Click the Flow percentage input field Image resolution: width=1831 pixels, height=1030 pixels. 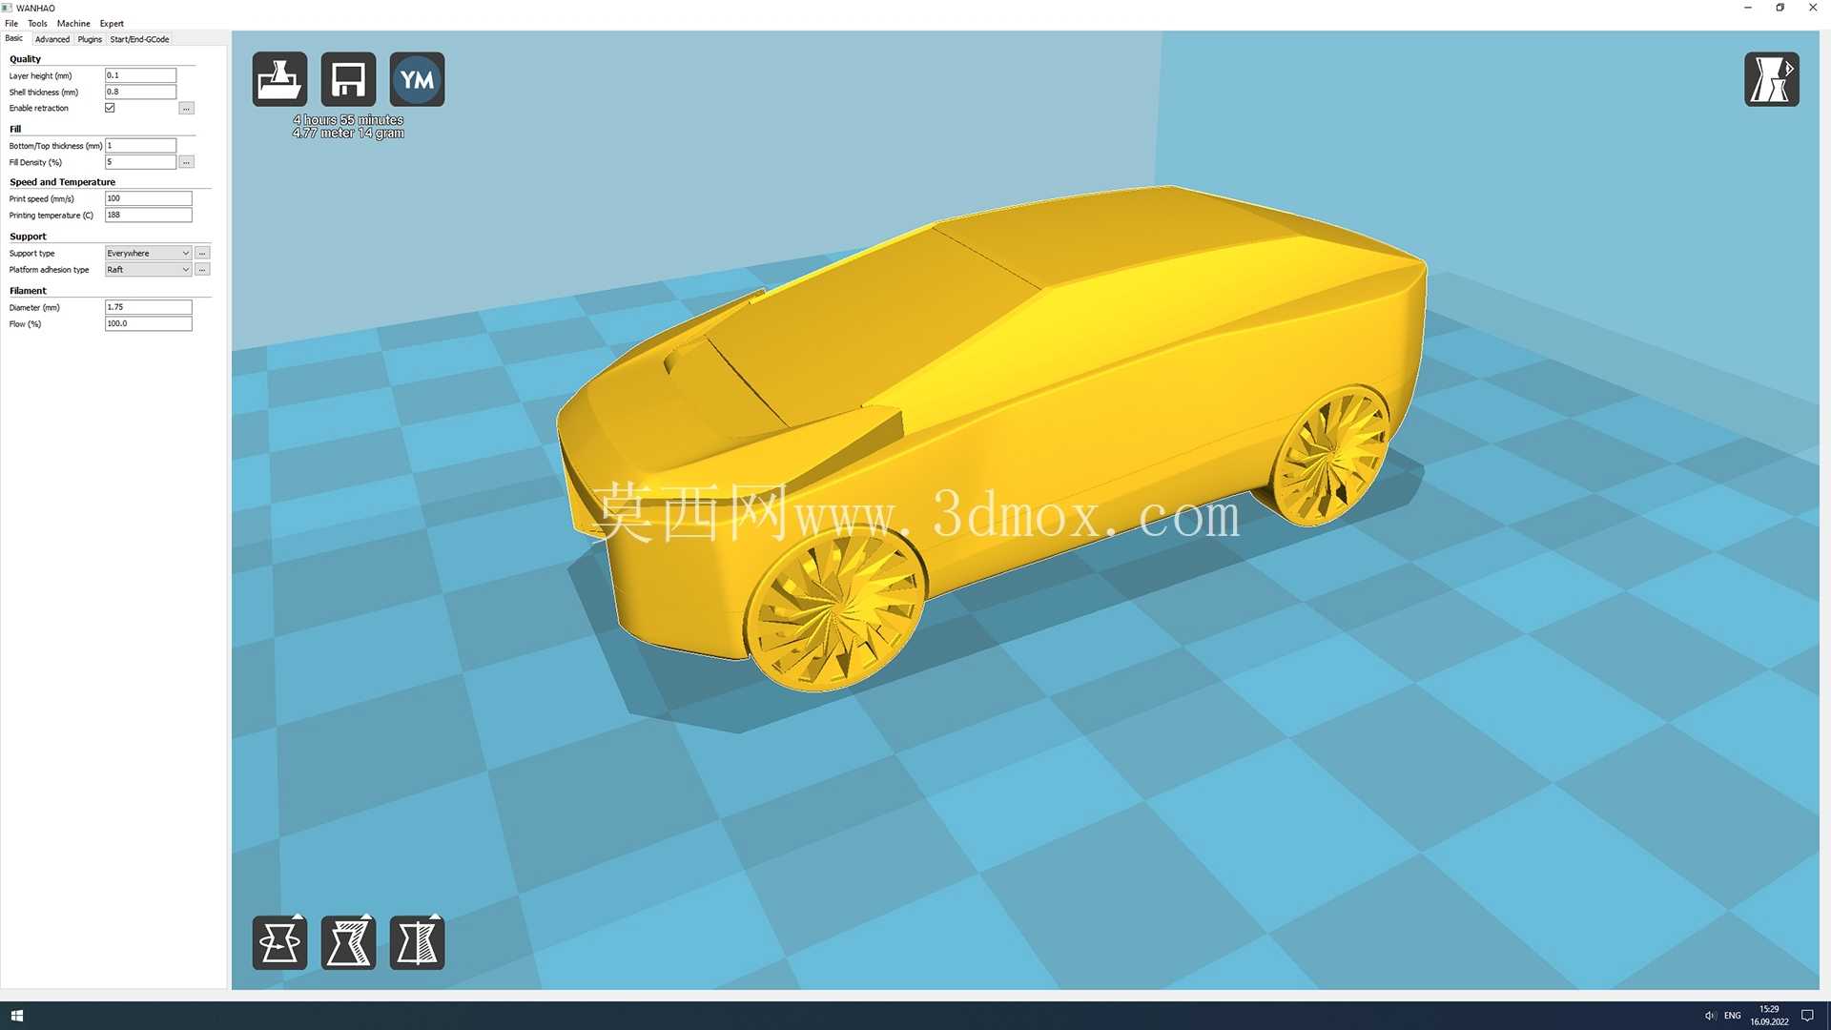(148, 323)
